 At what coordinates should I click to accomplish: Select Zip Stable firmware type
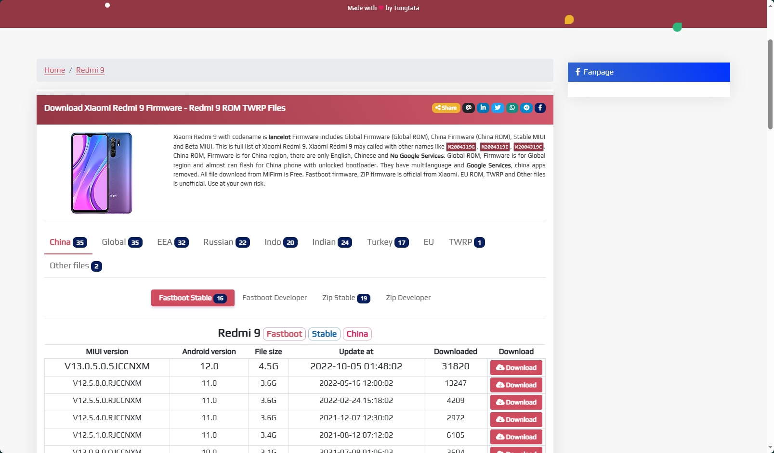pos(346,298)
